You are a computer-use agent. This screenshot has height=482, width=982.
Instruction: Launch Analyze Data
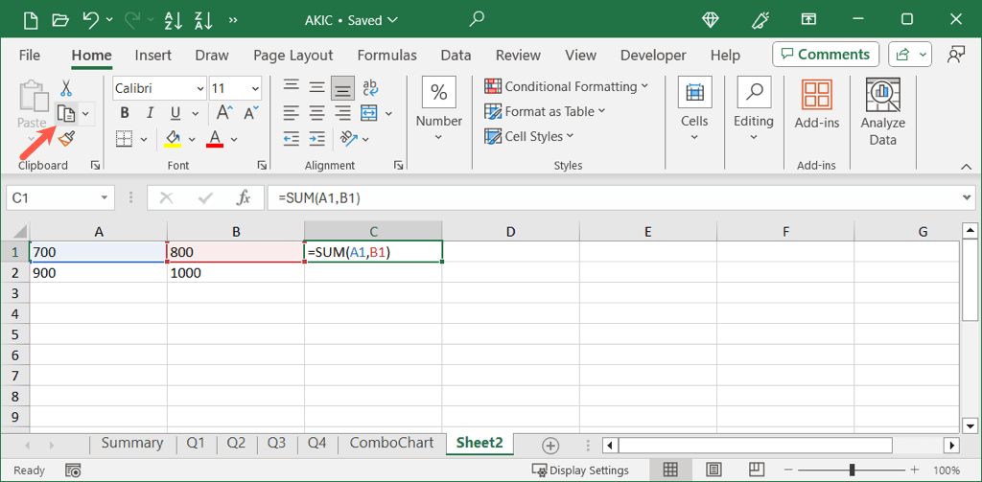(x=883, y=111)
